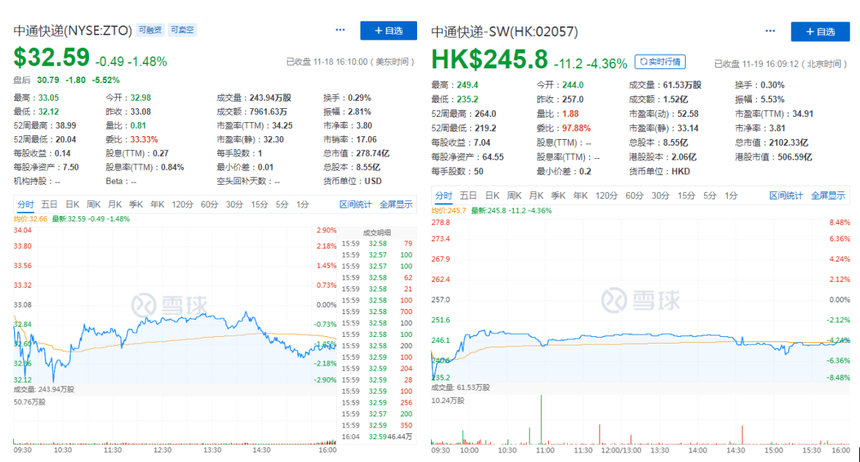
Task: Click the tall green volume bar near 11:00
Action: (541, 419)
